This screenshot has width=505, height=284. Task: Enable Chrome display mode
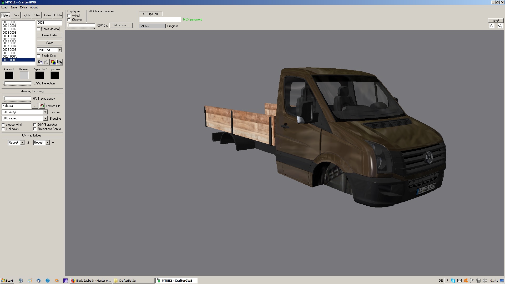tap(69, 20)
